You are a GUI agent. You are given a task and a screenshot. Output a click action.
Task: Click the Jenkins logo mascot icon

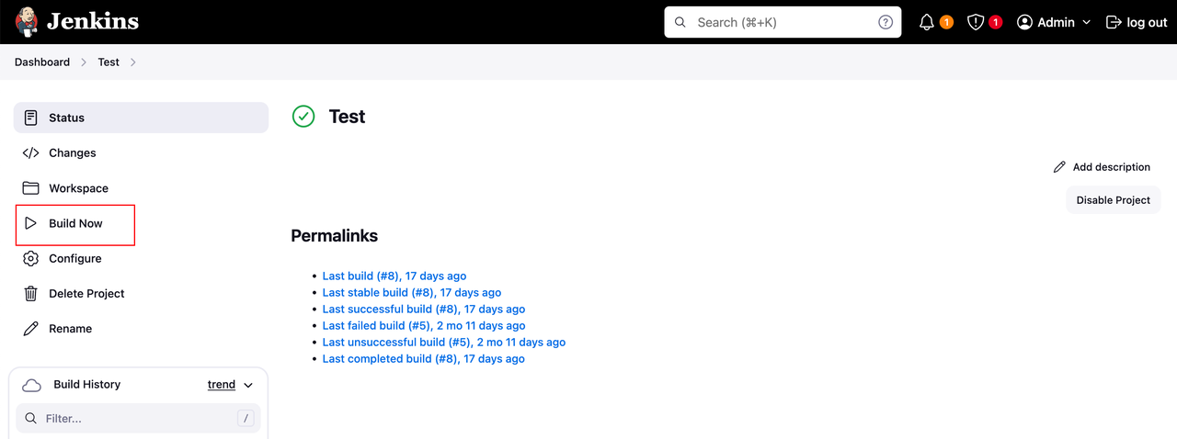(x=27, y=22)
